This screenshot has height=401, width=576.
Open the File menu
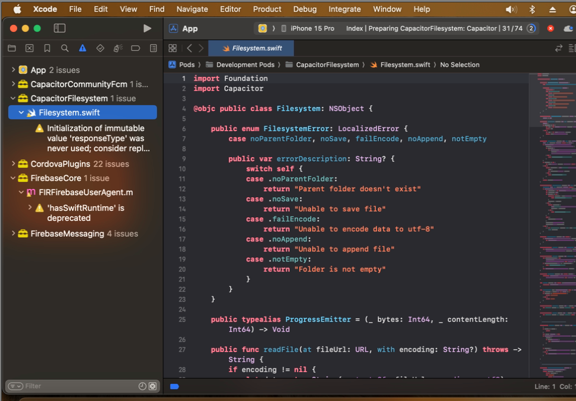coord(76,9)
